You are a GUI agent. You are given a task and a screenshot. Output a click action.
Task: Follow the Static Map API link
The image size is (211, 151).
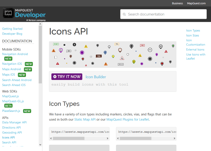[85, 119]
